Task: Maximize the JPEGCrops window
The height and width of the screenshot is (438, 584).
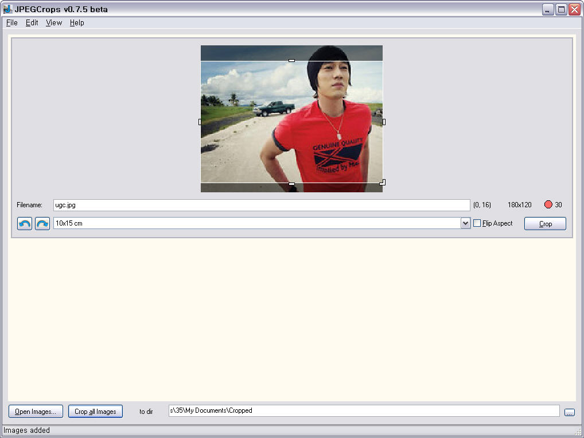Action: [561, 9]
